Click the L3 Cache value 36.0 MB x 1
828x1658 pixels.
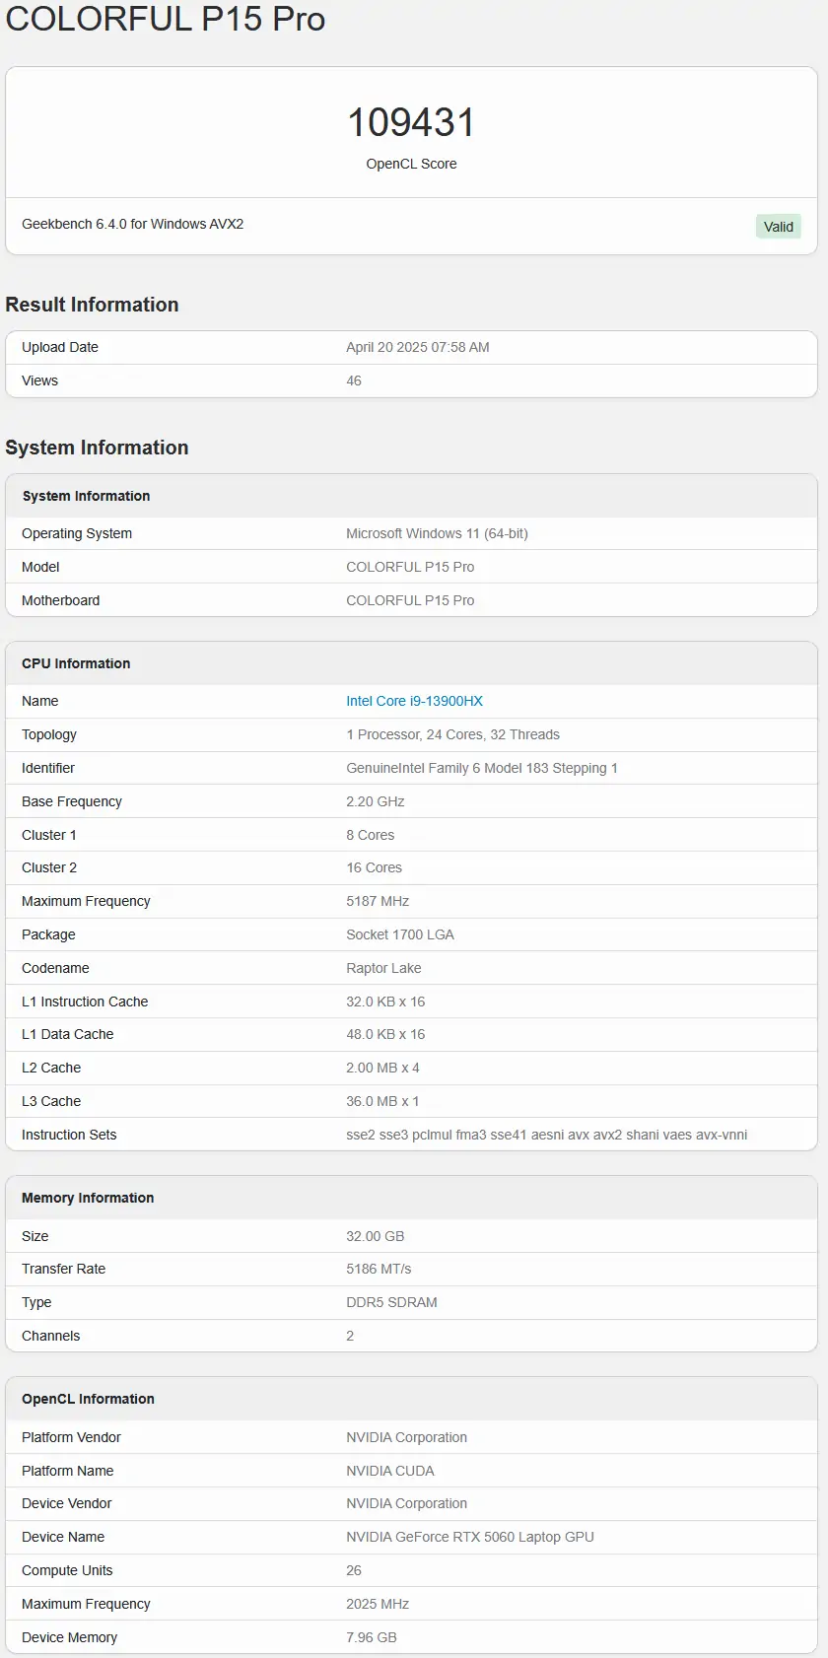pyautogui.click(x=382, y=1101)
